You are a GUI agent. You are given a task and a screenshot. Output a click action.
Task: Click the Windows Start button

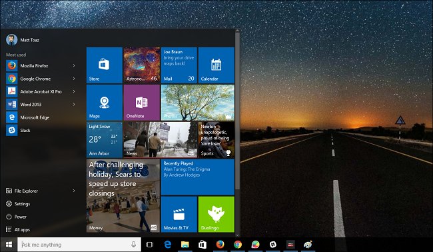point(9,245)
